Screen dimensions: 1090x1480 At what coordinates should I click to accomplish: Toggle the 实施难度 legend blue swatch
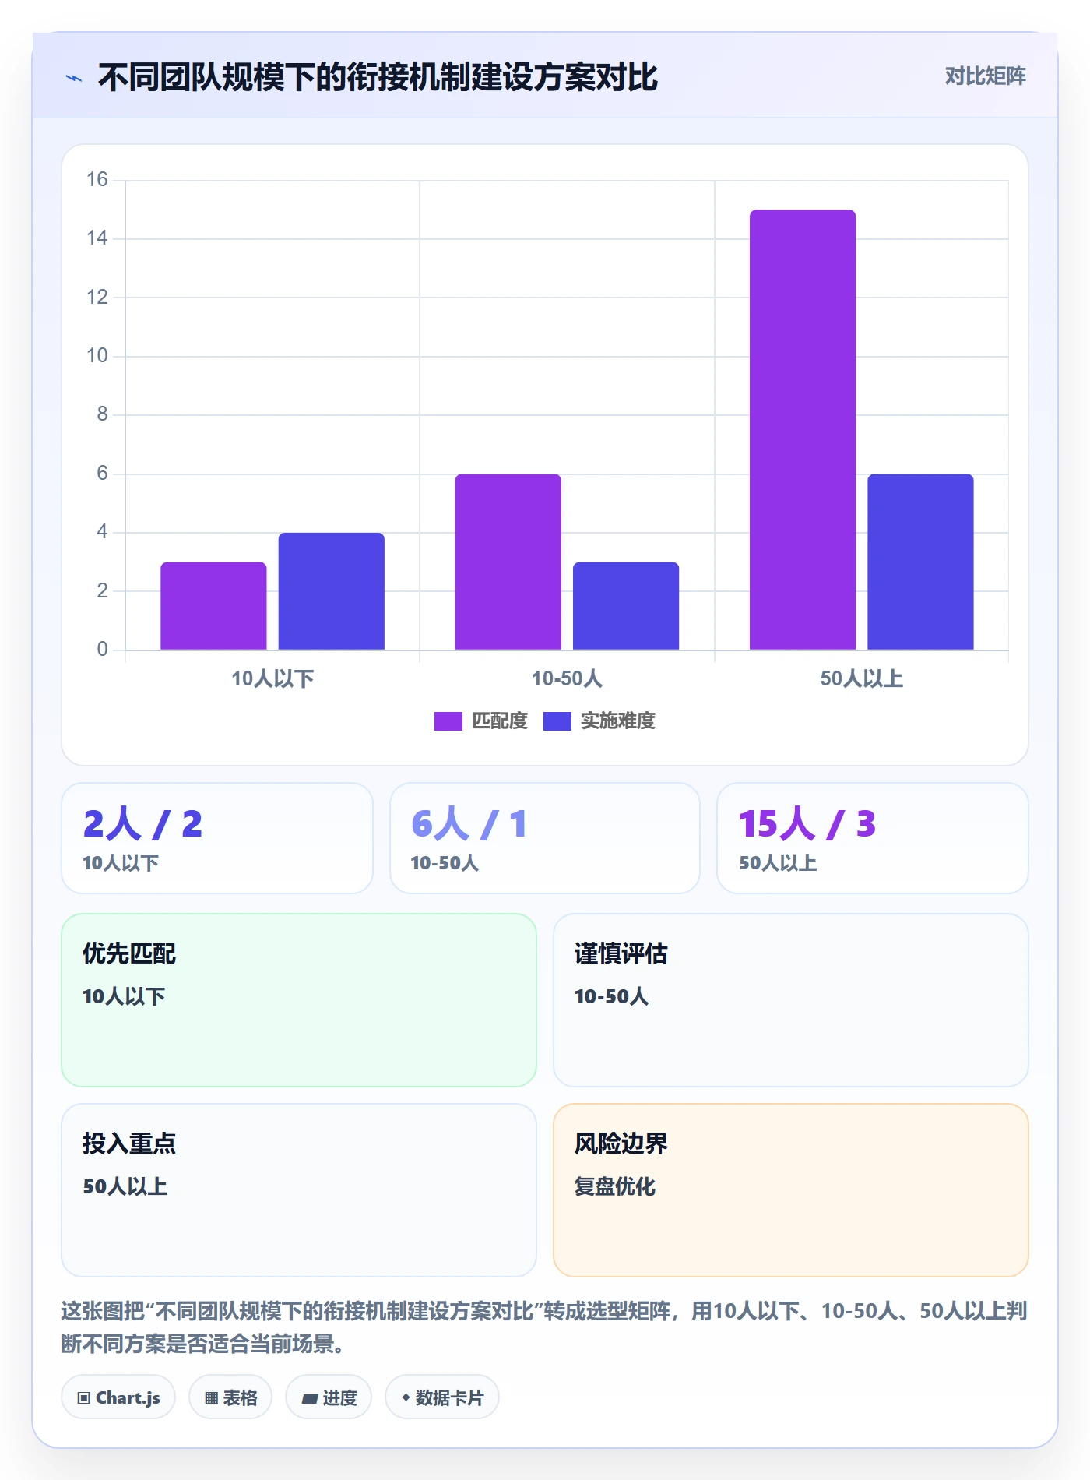(557, 721)
